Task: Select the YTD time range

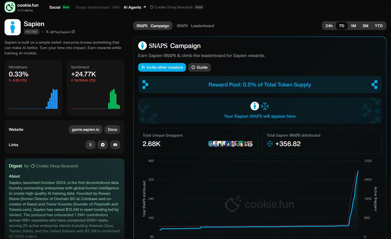Action: pos(379,26)
